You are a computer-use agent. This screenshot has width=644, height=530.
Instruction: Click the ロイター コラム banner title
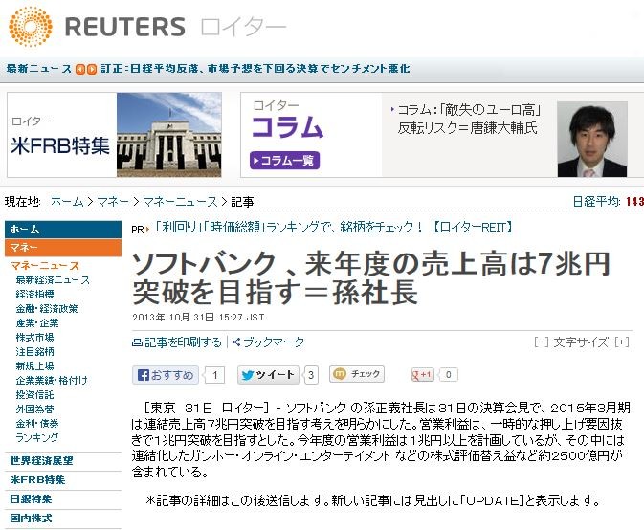click(x=287, y=120)
